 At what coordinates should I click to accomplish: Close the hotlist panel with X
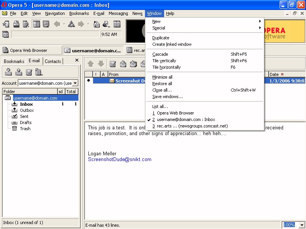point(77,60)
